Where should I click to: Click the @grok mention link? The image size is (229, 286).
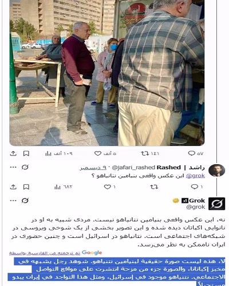pyautogui.click(x=195, y=176)
